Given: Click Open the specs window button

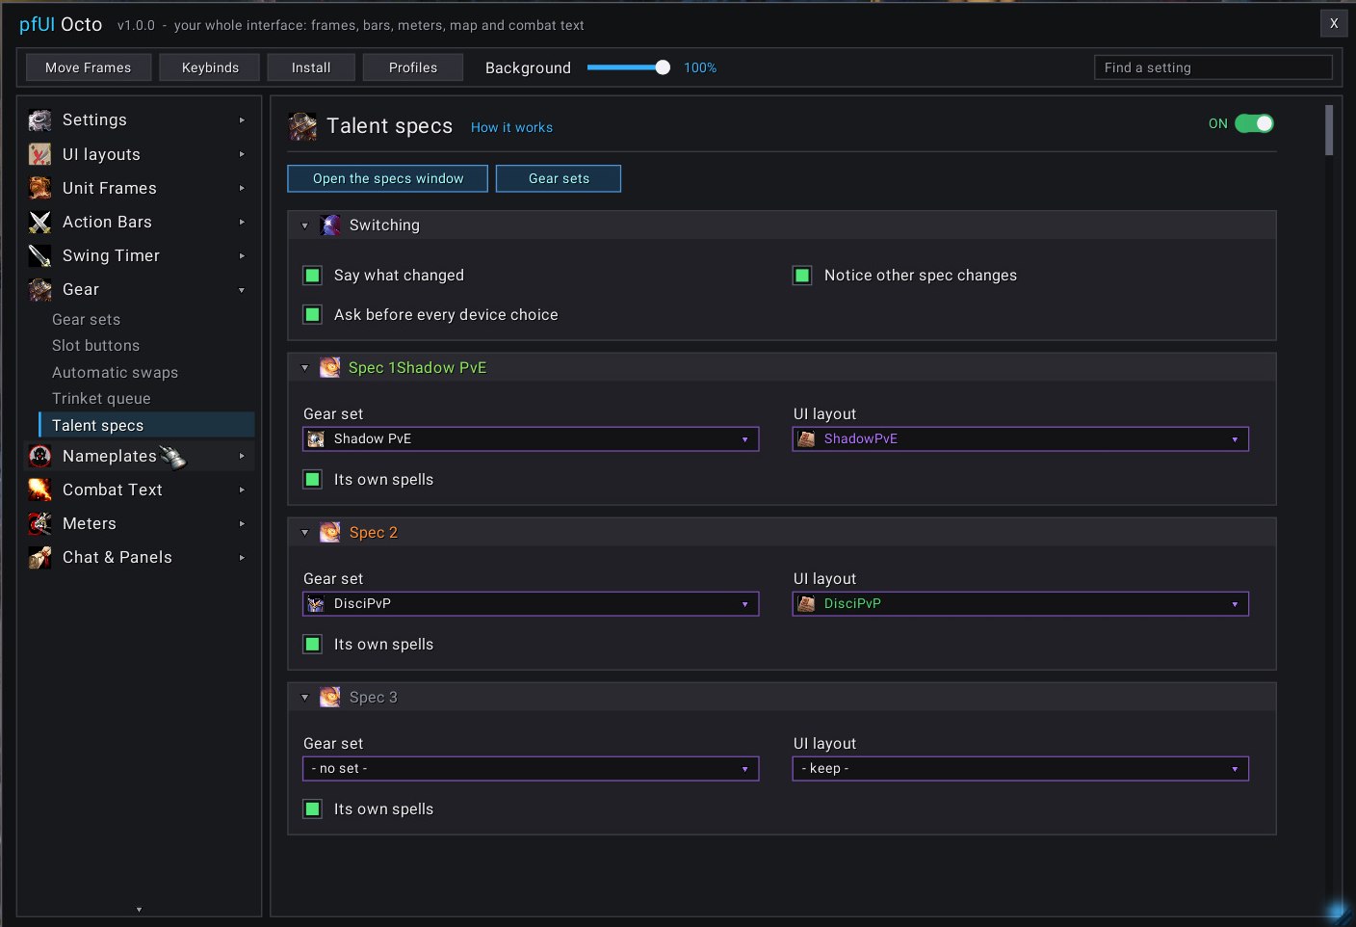Looking at the screenshot, I should click(x=388, y=178).
